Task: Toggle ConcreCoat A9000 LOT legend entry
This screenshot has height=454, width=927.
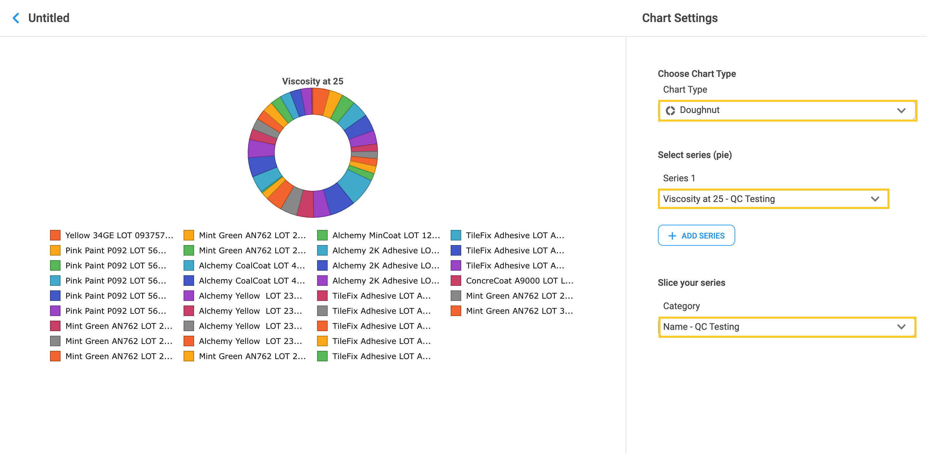Action: pyautogui.click(x=519, y=281)
